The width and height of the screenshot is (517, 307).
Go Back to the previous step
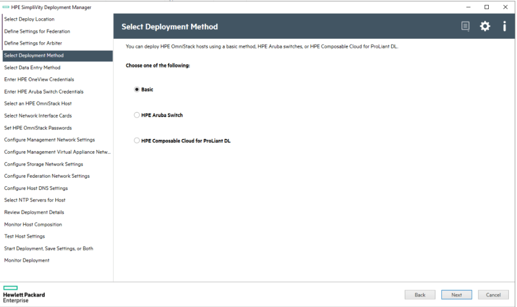419,295
